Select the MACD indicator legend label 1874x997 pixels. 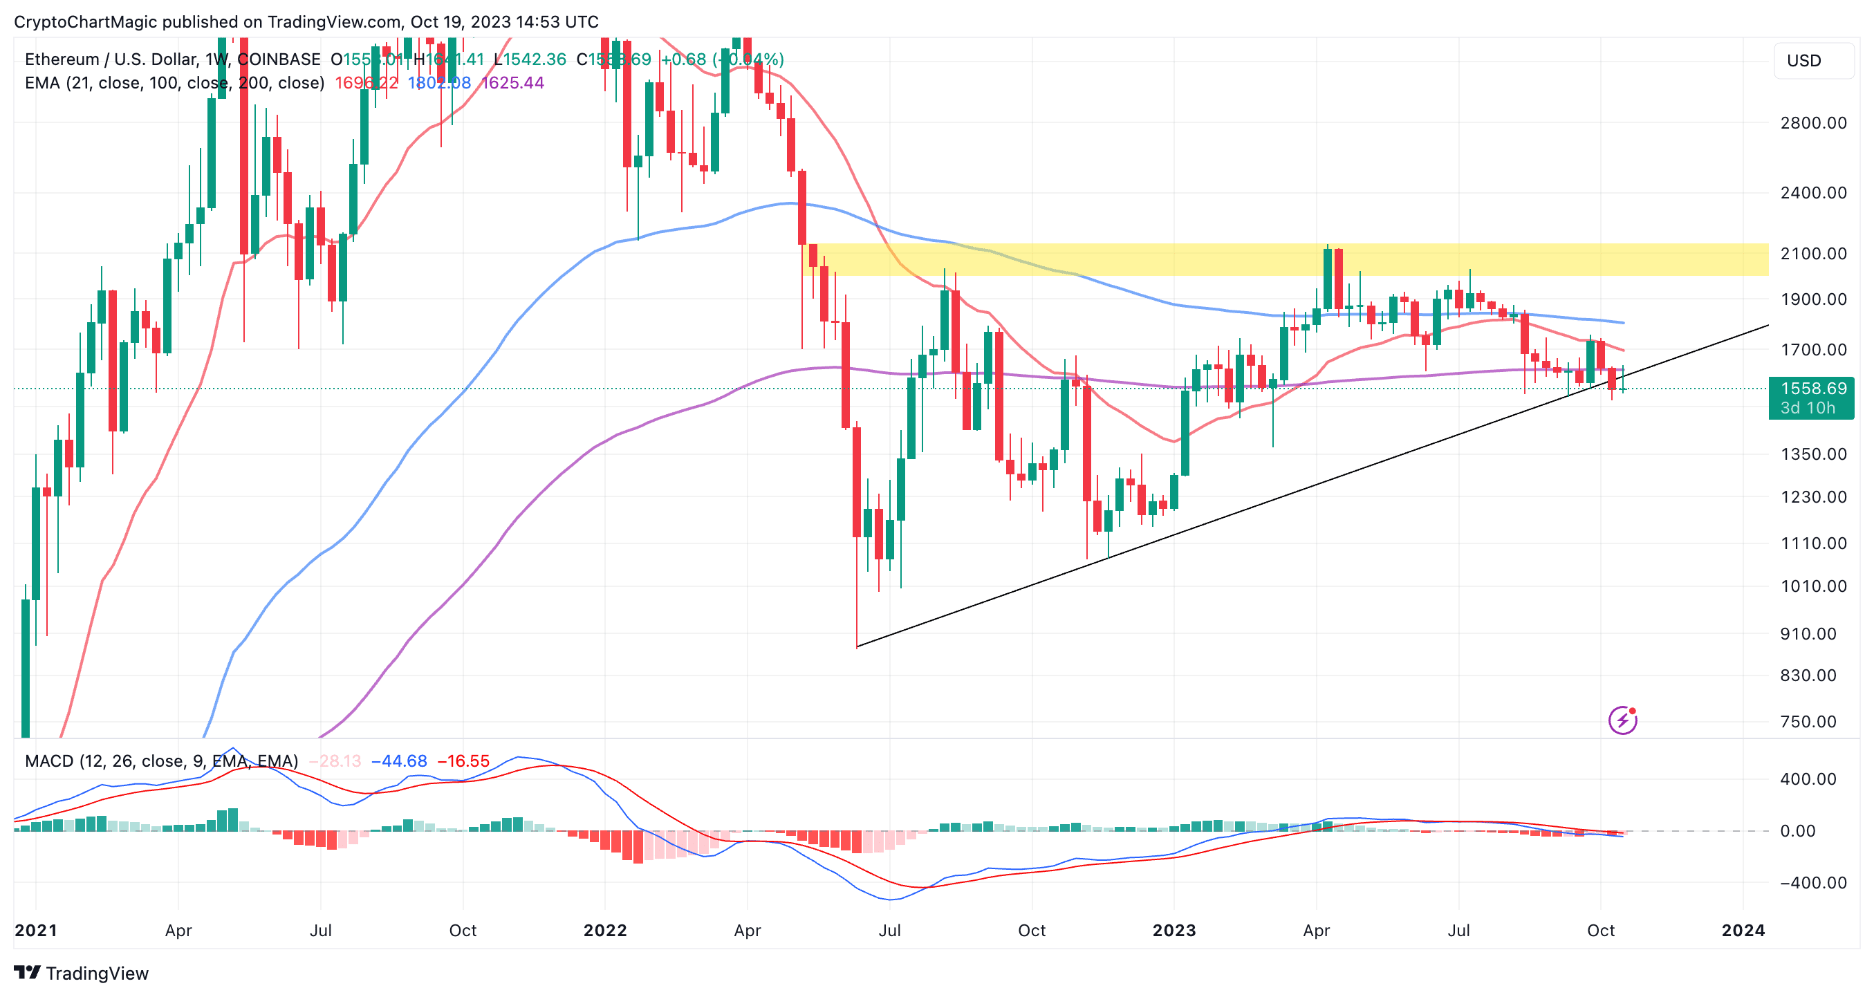pyautogui.click(x=162, y=761)
